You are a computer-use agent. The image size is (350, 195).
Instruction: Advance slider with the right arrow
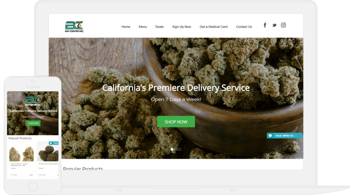[x=293, y=103]
